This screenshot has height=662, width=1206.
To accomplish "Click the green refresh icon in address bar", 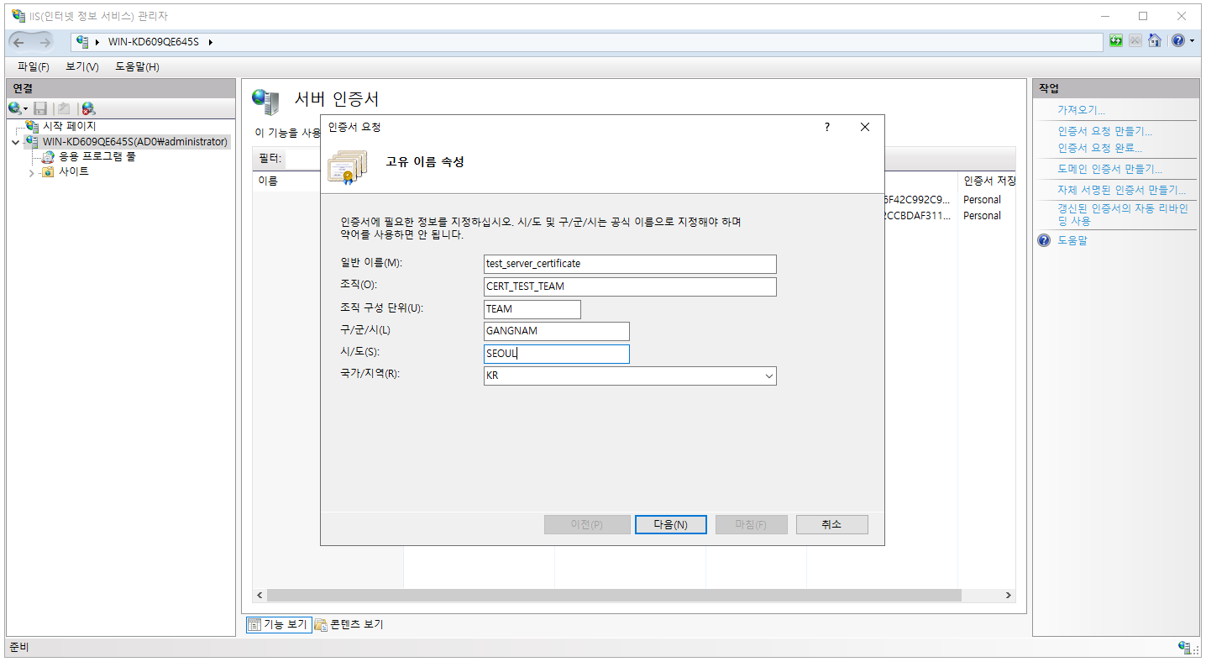I will coord(1116,40).
